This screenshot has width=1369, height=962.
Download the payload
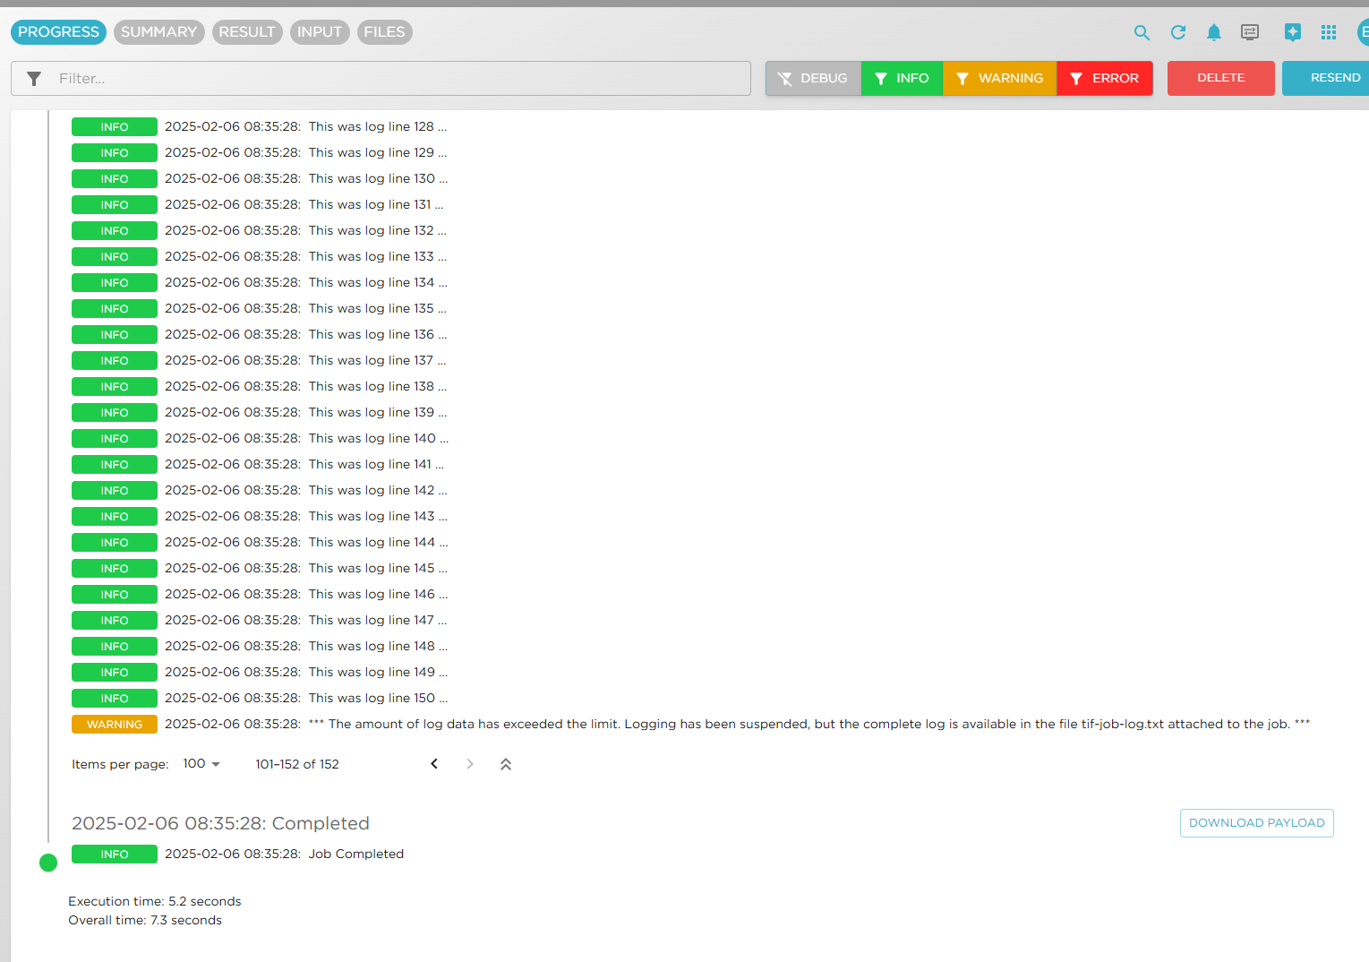pyautogui.click(x=1256, y=822)
